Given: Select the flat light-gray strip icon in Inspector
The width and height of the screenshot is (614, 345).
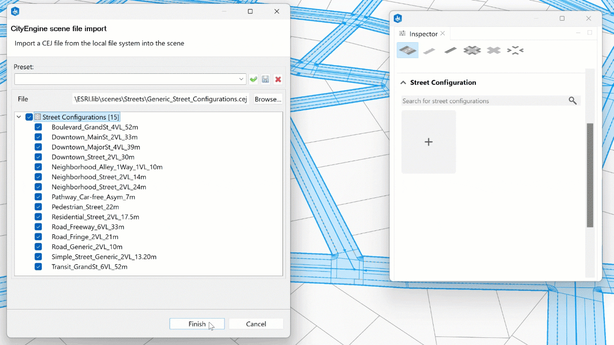Looking at the screenshot, I should tap(429, 50).
